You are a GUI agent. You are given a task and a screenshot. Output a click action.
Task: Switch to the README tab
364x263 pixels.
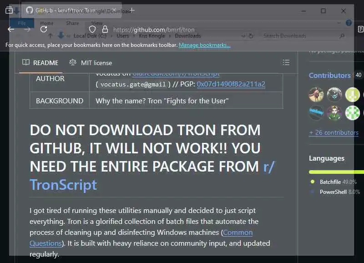coord(40,63)
